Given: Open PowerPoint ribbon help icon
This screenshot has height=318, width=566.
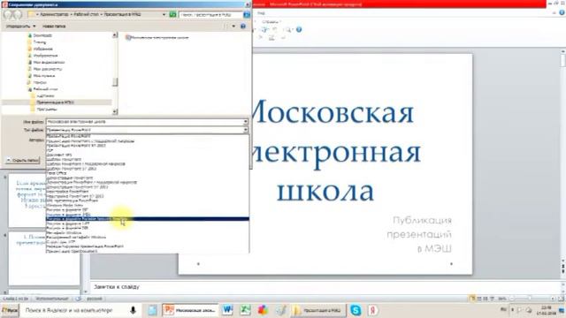Looking at the screenshot, I should pos(299,29).
